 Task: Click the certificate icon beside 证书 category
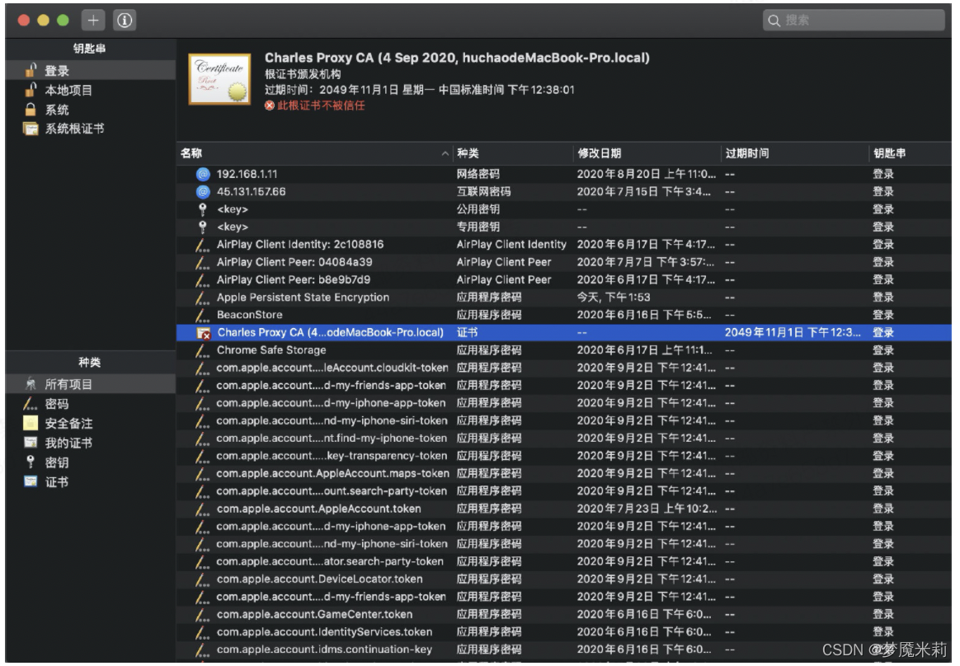(x=30, y=481)
